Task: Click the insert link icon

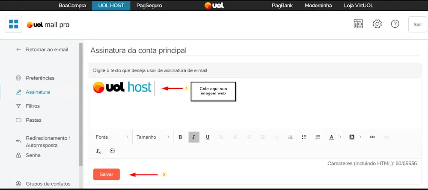Action: click(x=372, y=137)
